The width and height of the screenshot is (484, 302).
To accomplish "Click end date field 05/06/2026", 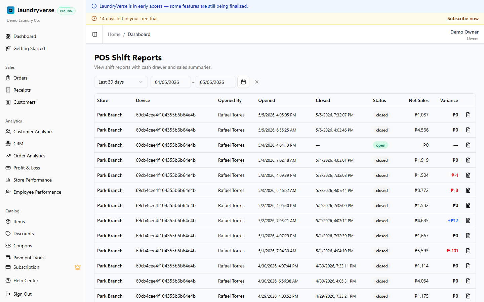I will coord(216,82).
